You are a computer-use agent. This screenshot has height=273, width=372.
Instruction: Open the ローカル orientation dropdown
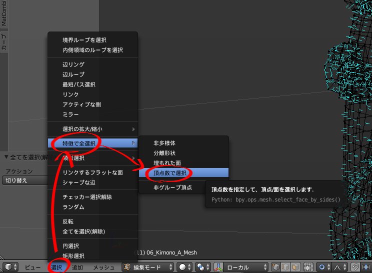tap(244, 267)
